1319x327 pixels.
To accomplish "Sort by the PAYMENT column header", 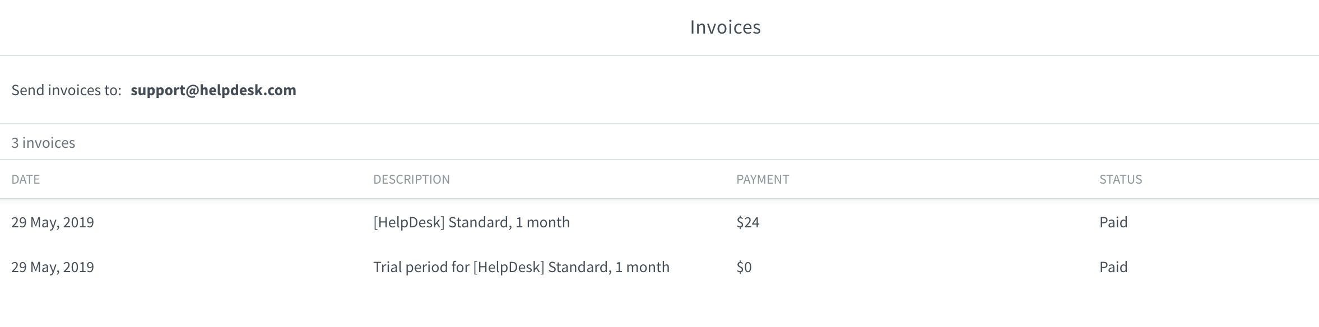I will (x=762, y=179).
